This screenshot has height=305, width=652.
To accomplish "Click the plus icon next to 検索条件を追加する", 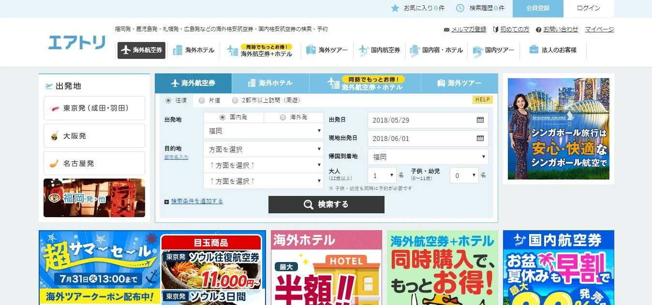I will pyautogui.click(x=167, y=202).
